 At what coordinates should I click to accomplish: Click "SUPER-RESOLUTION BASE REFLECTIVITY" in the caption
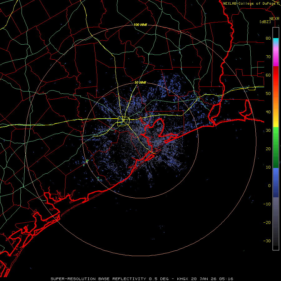tap(98, 279)
